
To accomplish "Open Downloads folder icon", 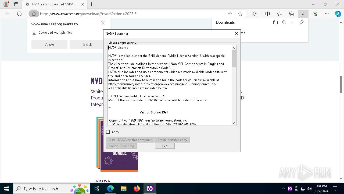I will pos(275,22).
